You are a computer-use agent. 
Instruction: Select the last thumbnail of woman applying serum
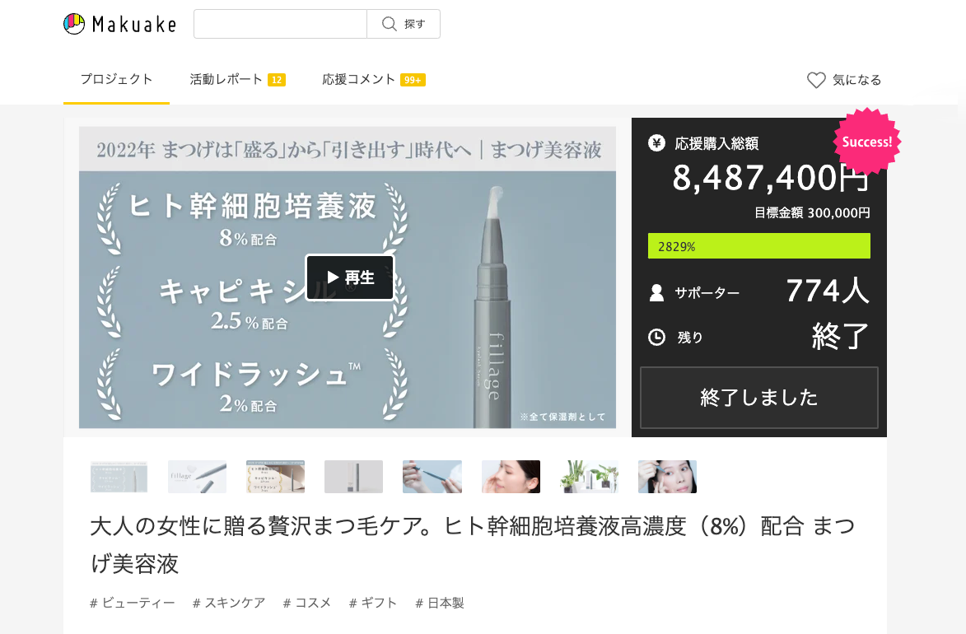(x=667, y=477)
